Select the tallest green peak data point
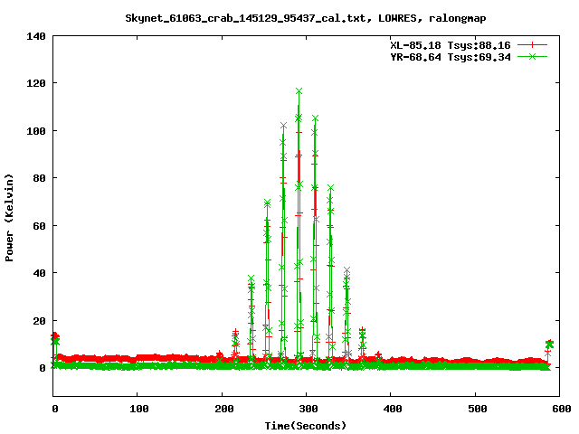579x434 pixels. 299,91
